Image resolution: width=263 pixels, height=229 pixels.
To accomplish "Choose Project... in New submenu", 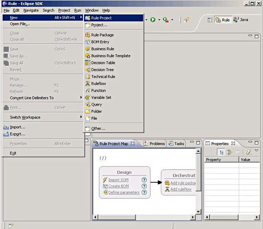I will coord(114,25).
